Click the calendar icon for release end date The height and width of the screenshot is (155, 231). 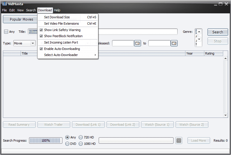[x=174, y=43]
